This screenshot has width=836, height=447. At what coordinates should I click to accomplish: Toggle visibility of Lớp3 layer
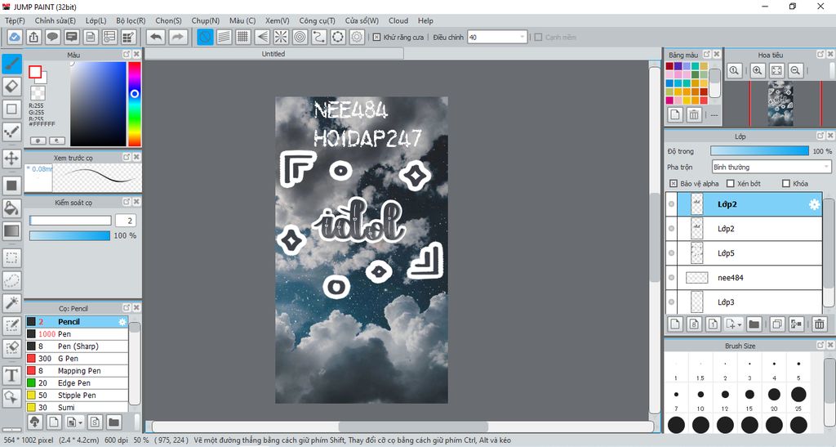click(x=671, y=302)
